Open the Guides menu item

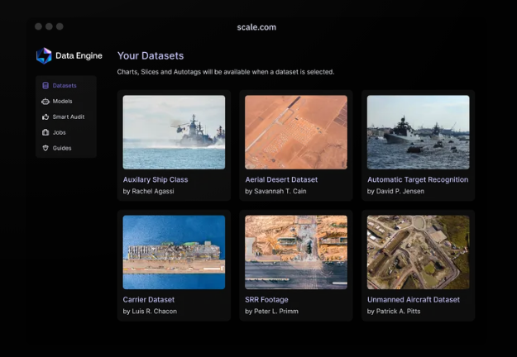click(62, 148)
